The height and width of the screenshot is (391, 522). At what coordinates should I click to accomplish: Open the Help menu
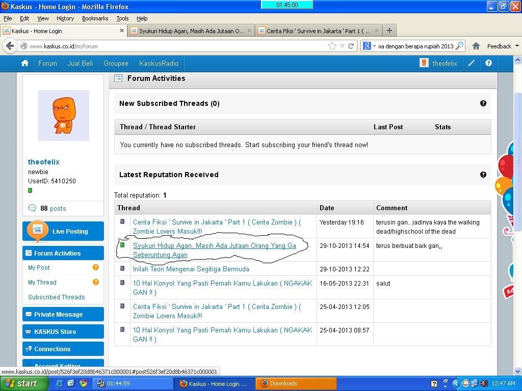tap(142, 18)
